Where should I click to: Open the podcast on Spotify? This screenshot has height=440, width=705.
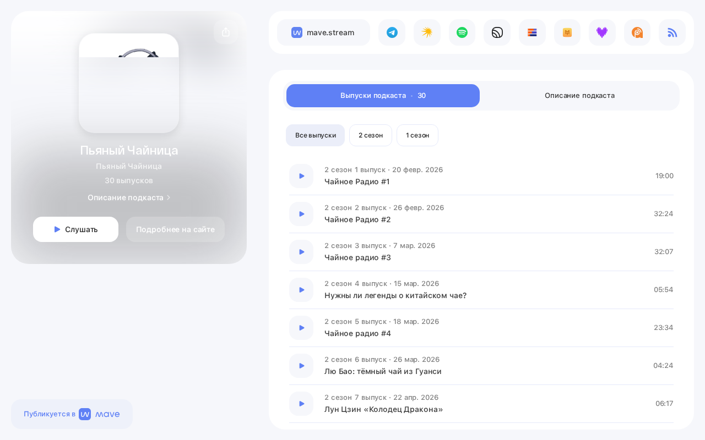(462, 32)
